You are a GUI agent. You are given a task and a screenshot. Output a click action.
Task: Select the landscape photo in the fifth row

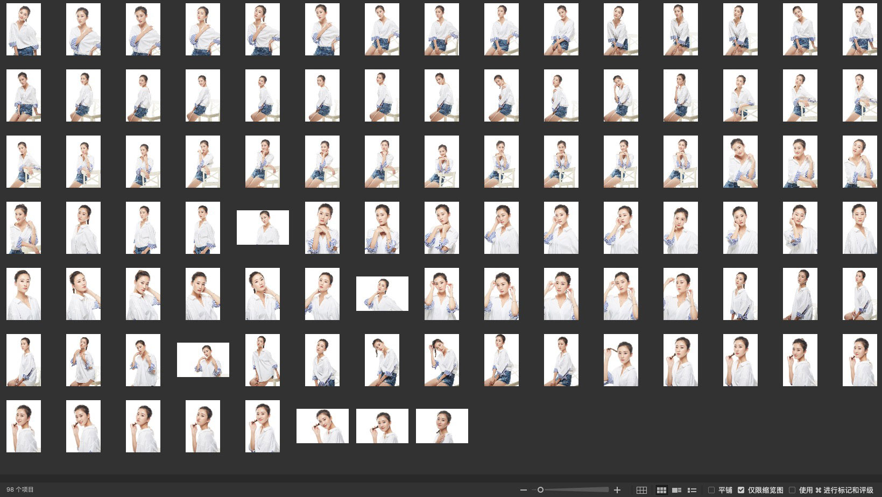tap(382, 294)
